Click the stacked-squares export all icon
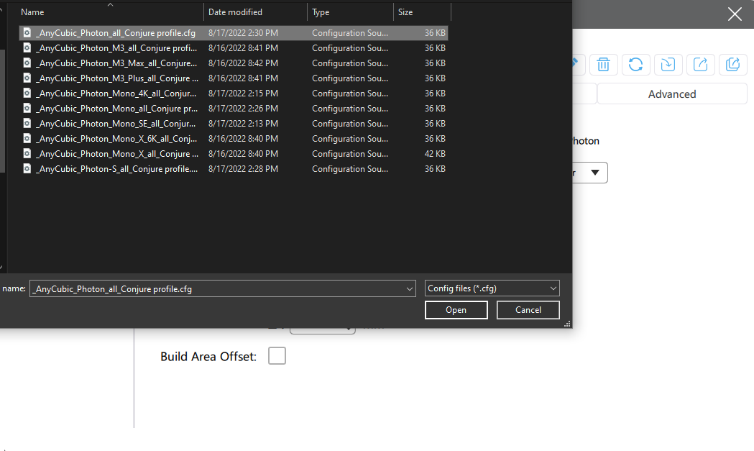Screen dimensions: 754x451 click(x=733, y=65)
